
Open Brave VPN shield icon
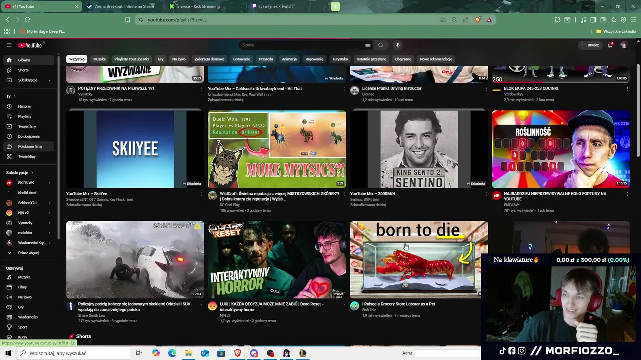click(x=623, y=20)
